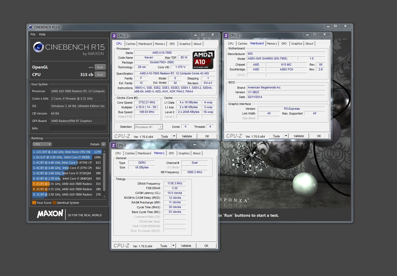Select ranking bar 7 with score 315

coord(67,184)
